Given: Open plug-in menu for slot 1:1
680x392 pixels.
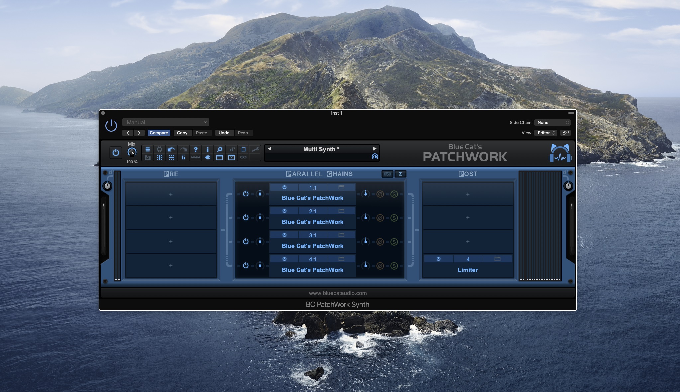Looking at the screenshot, I should pyautogui.click(x=313, y=198).
